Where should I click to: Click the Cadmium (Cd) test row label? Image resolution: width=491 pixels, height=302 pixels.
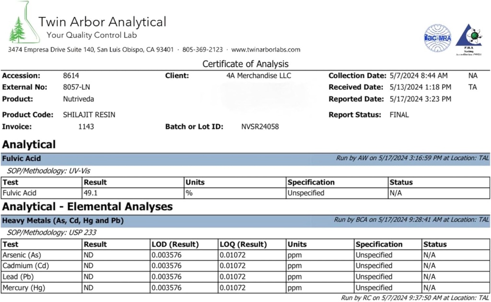coord(25,266)
